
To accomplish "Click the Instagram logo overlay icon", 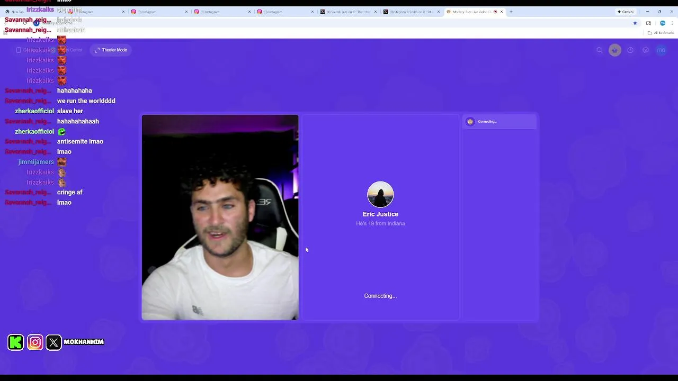I will click(35, 342).
